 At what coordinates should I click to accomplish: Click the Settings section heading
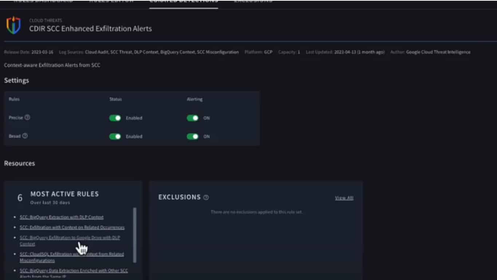pos(16,81)
